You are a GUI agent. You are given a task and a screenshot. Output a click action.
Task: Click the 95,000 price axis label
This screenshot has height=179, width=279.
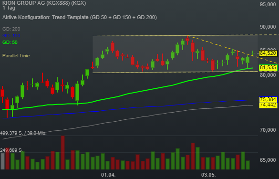click(x=268, y=4)
